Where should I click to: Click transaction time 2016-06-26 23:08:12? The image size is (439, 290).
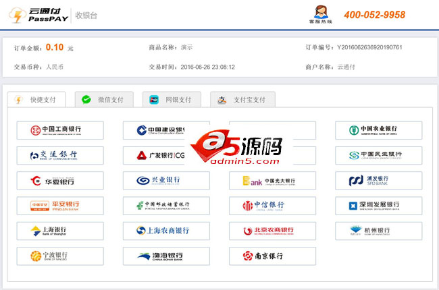[208, 67]
